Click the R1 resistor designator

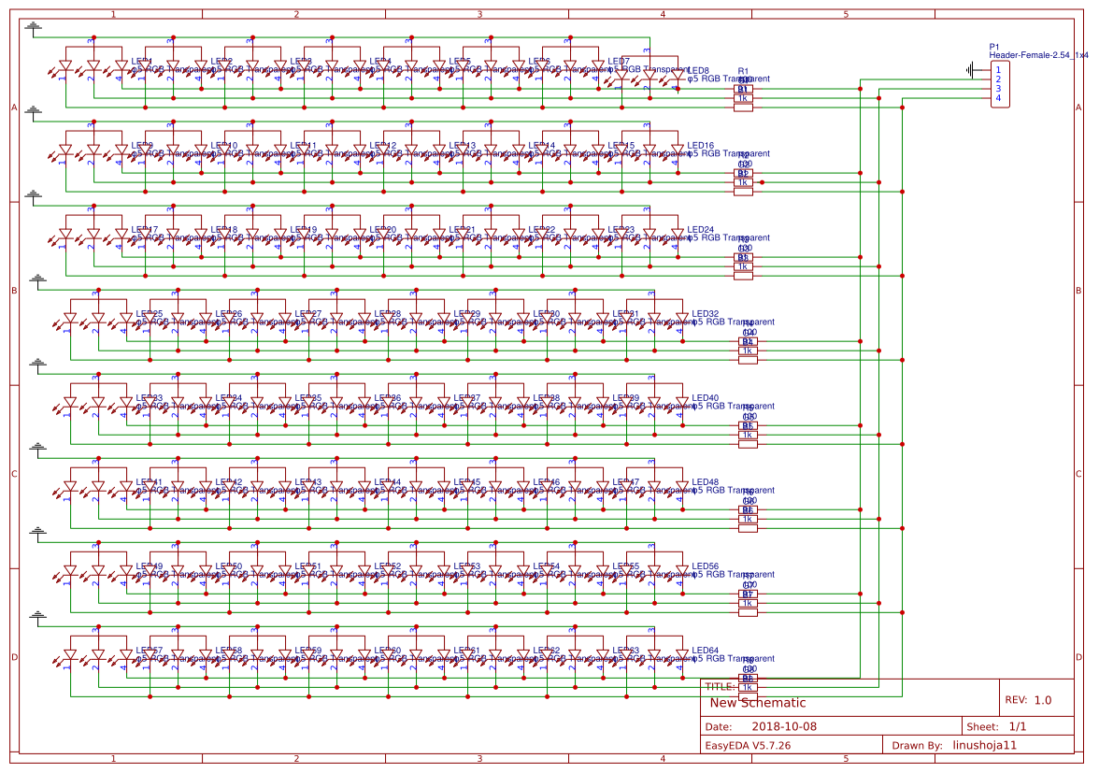[x=743, y=71]
